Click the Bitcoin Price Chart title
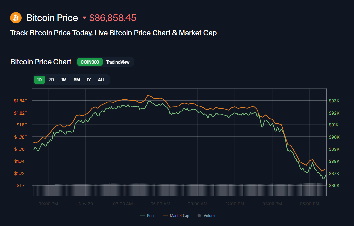This screenshot has width=354, height=226. [41, 62]
